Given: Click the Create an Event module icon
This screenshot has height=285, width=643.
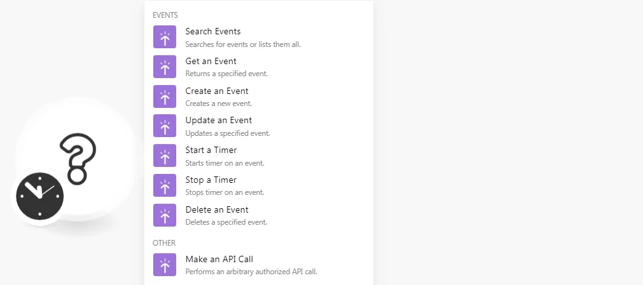Looking at the screenshot, I should (x=165, y=96).
